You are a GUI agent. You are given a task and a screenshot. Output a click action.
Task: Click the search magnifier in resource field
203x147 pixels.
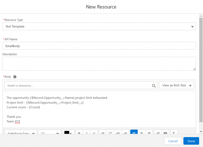click(x=154, y=86)
